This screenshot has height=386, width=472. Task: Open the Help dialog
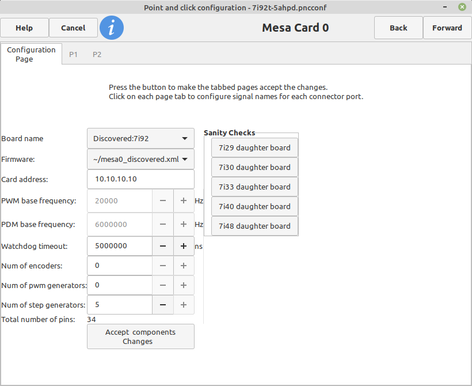pos(24,28)
